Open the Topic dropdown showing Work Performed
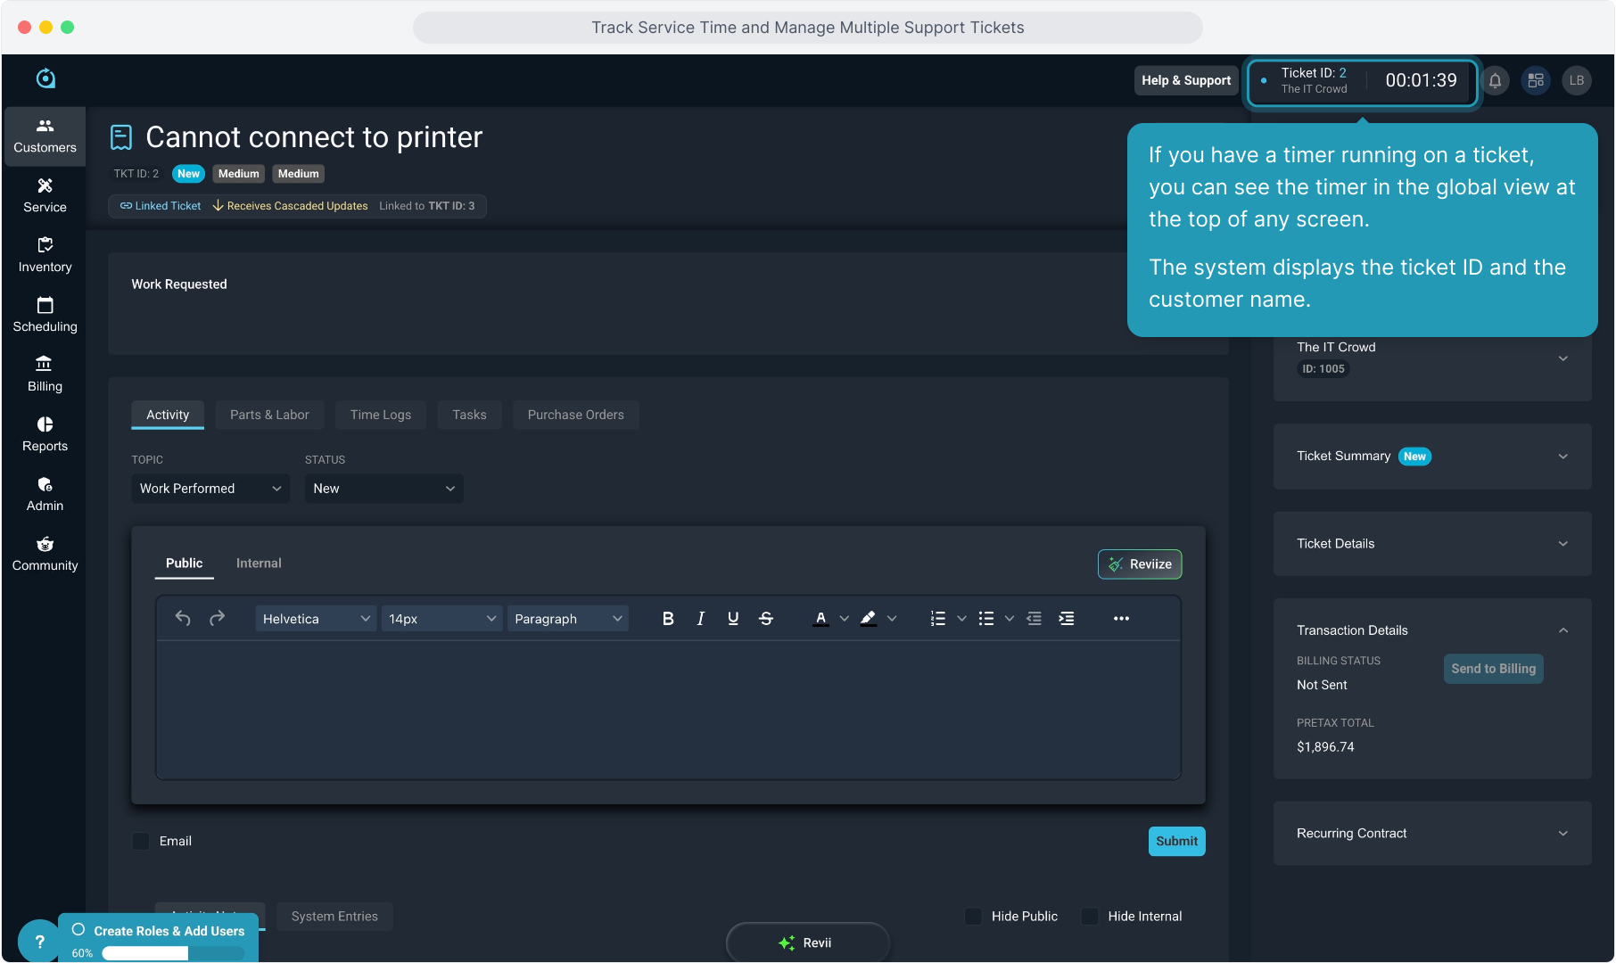The image size is (1616, 963). (x=210, y=489)
